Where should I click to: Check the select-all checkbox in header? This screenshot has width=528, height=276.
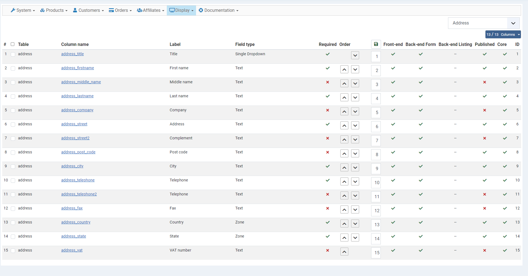pyautogui.click(x=12, y=44)
